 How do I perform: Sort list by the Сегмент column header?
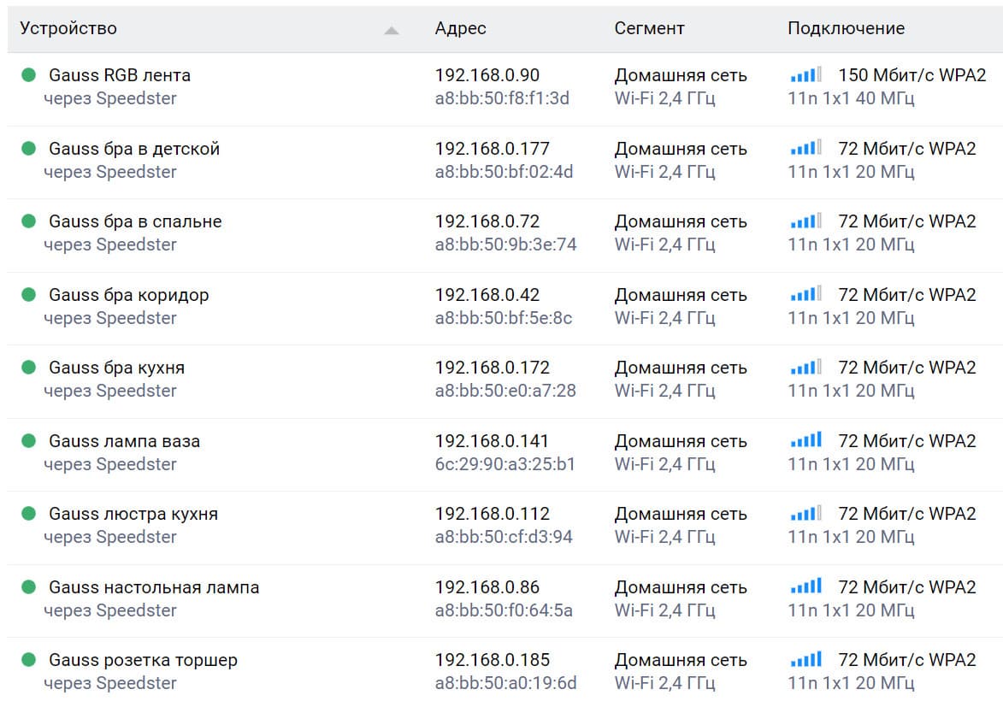tap(649, 28)
